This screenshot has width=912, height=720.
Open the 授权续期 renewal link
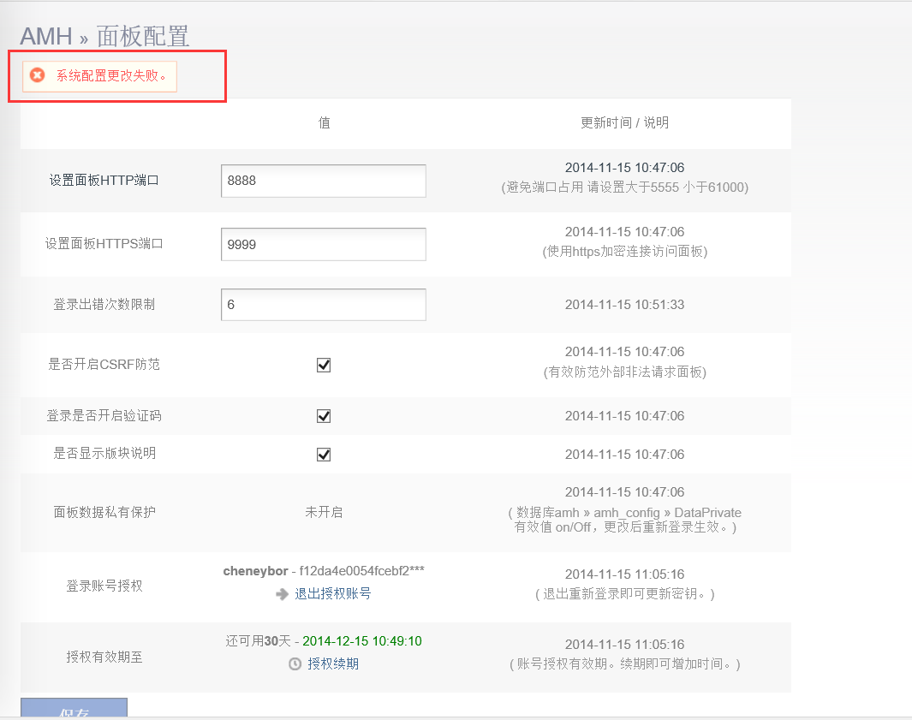pos(333,663)
